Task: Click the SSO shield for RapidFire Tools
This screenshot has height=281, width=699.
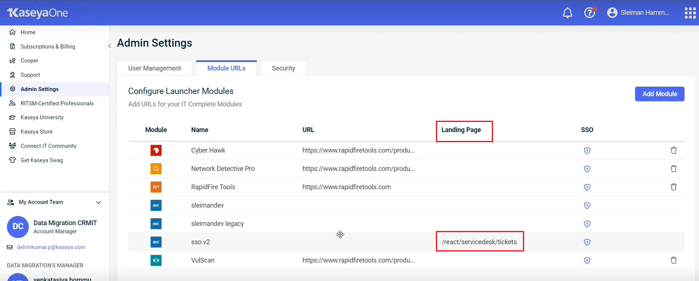Action: tap(587, 187)
